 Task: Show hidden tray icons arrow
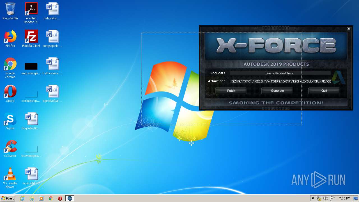313,198
